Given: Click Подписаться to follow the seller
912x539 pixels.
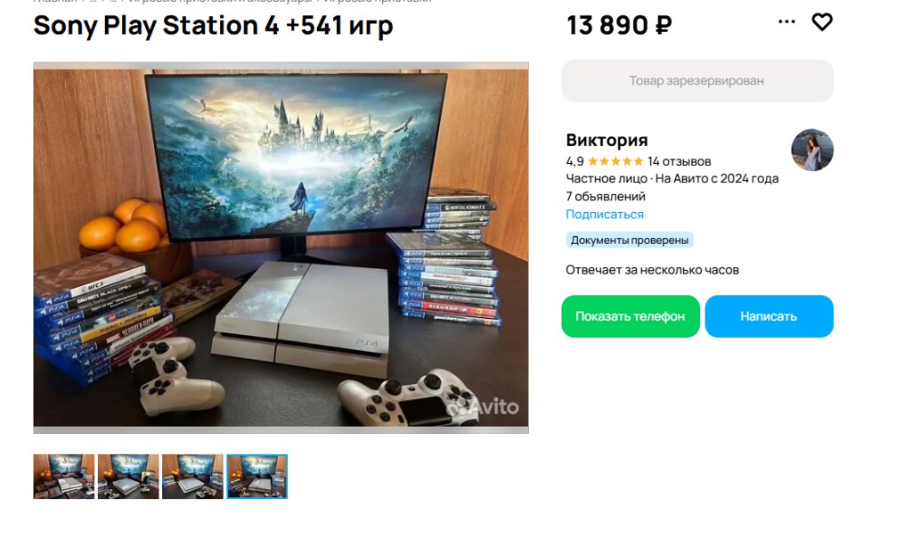Looking at the screenshot, I should coord(605,214).
